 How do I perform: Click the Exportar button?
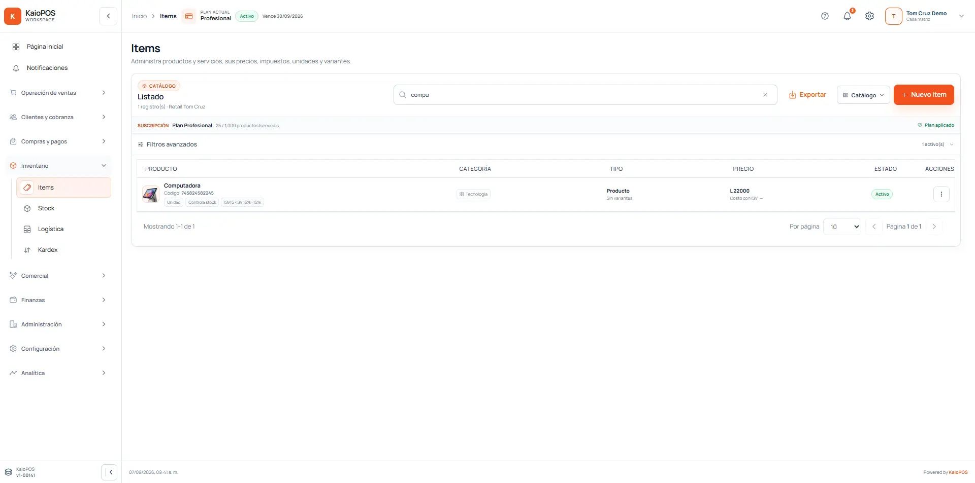[807, 95]
